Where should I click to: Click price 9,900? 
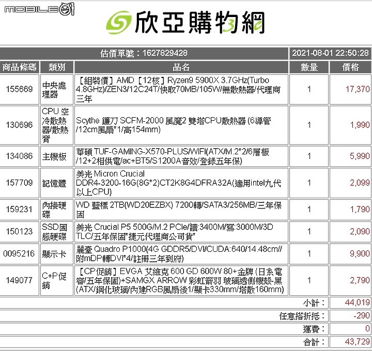point(360,254)
